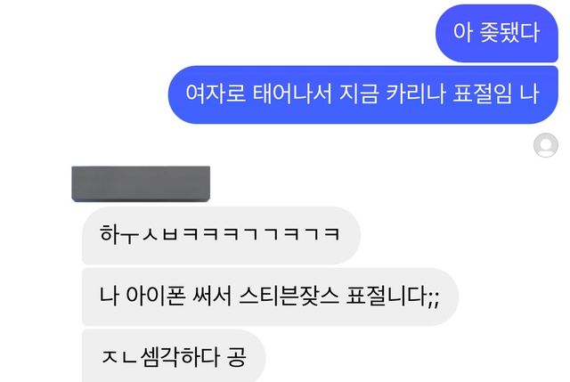Image resolution: width=570 pixels, height=382 pixels.
Task: Tap the gray redacted sender name block
Action: point(141,184)
